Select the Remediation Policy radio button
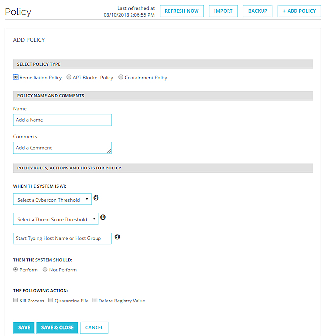327x336 pixels. coord(16,77)
